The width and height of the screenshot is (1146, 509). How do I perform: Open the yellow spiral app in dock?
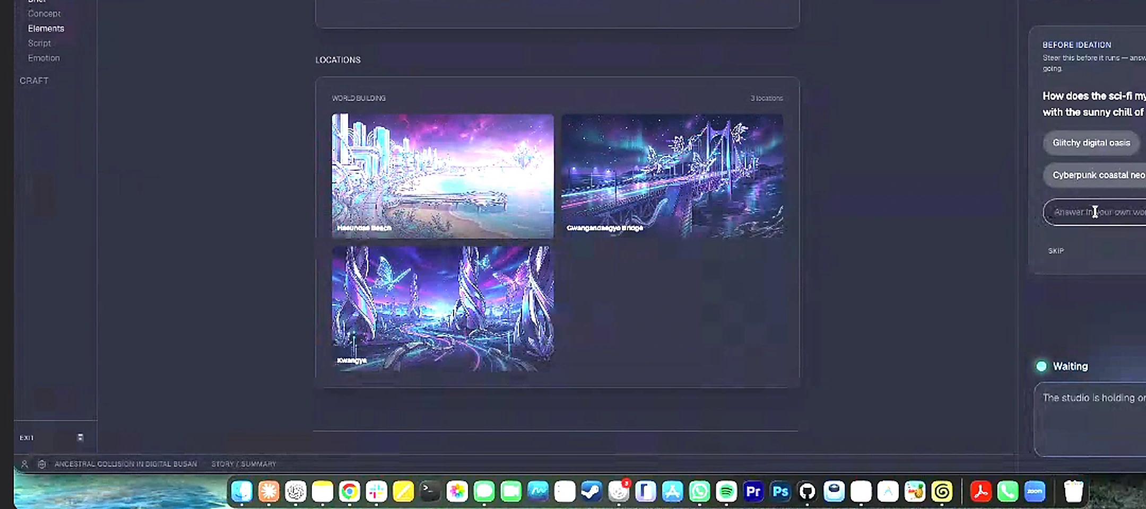coord(942,492)
